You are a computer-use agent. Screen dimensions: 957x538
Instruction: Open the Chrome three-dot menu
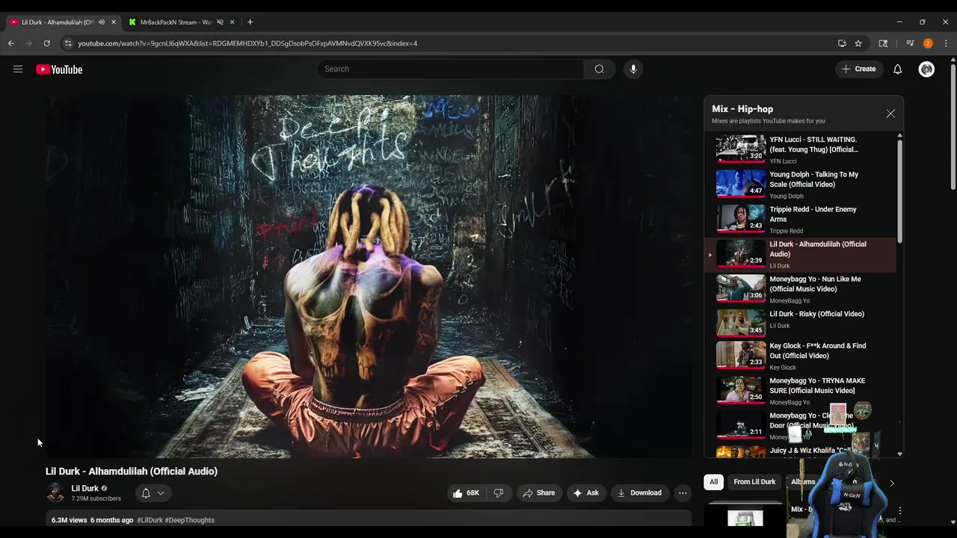point(946,43)
